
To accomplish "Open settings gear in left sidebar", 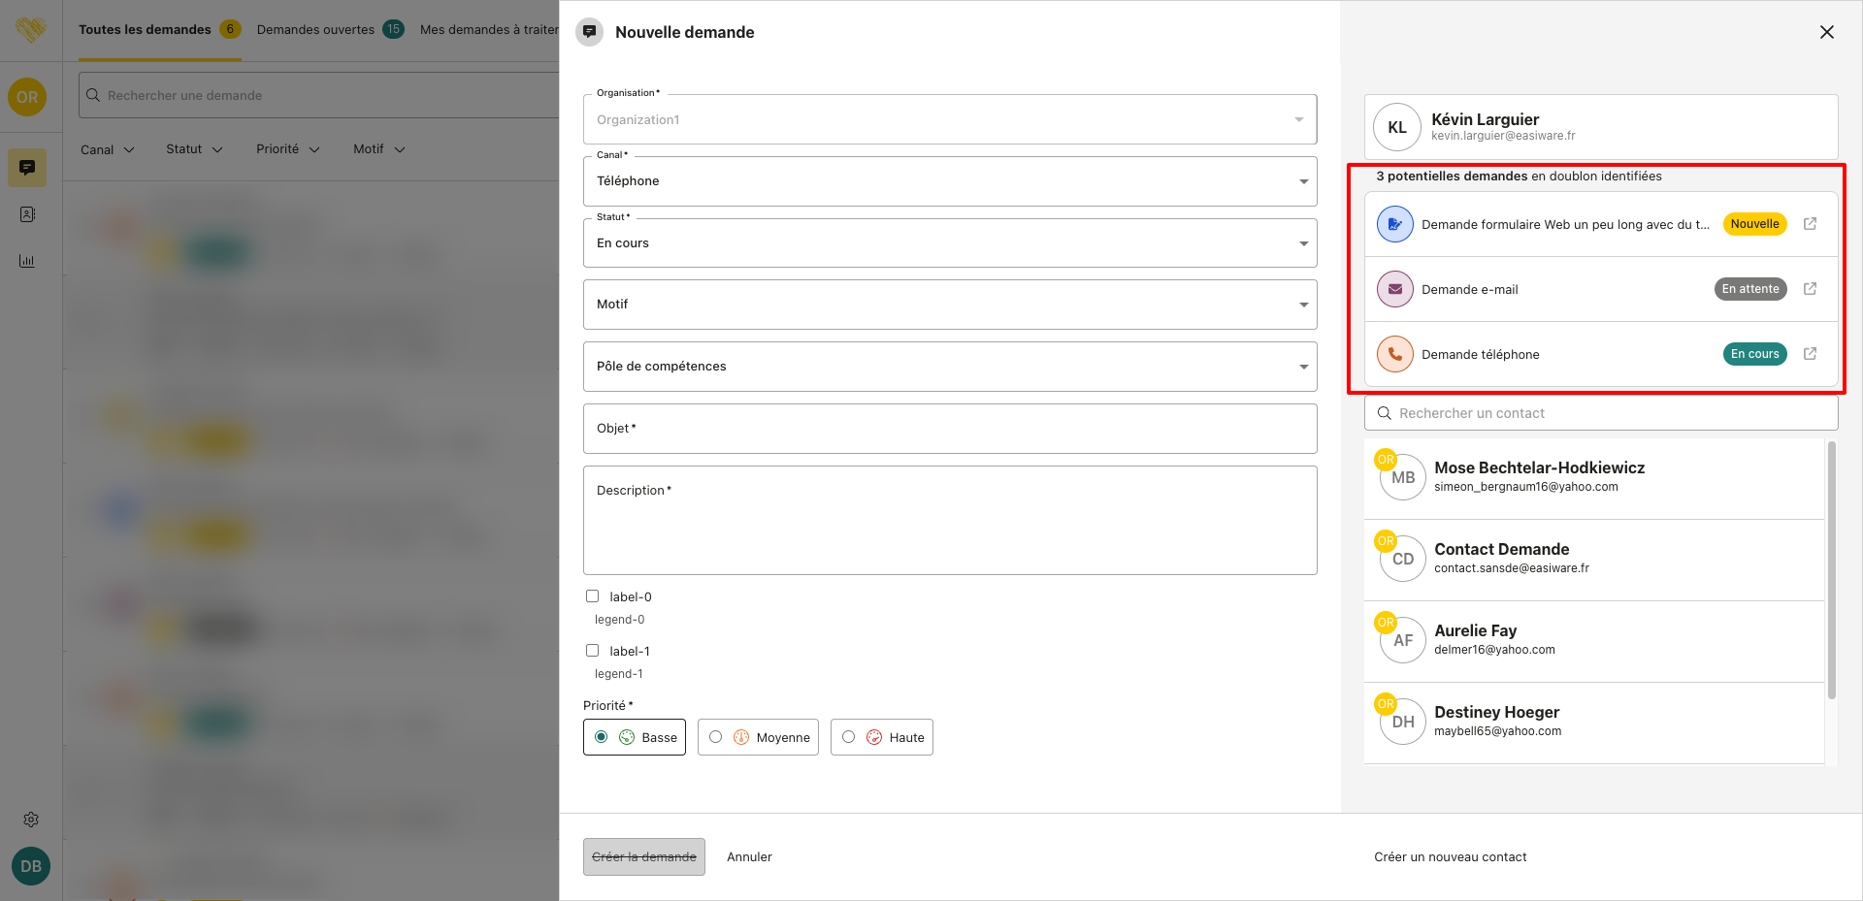I will point(31,820).
